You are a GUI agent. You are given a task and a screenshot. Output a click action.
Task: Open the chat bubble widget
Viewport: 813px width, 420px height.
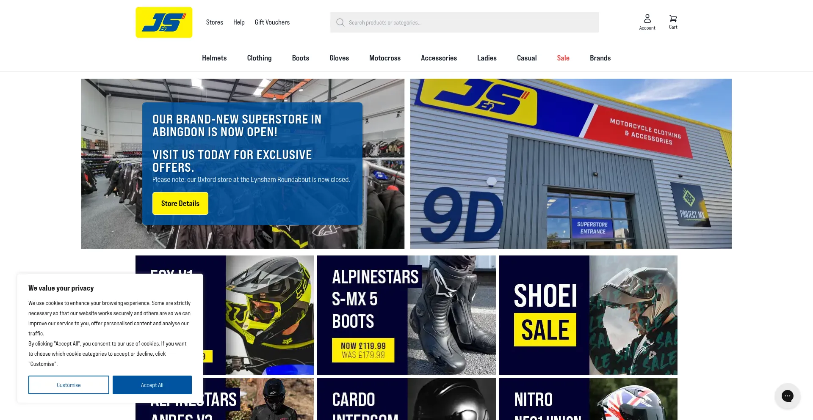787,396
